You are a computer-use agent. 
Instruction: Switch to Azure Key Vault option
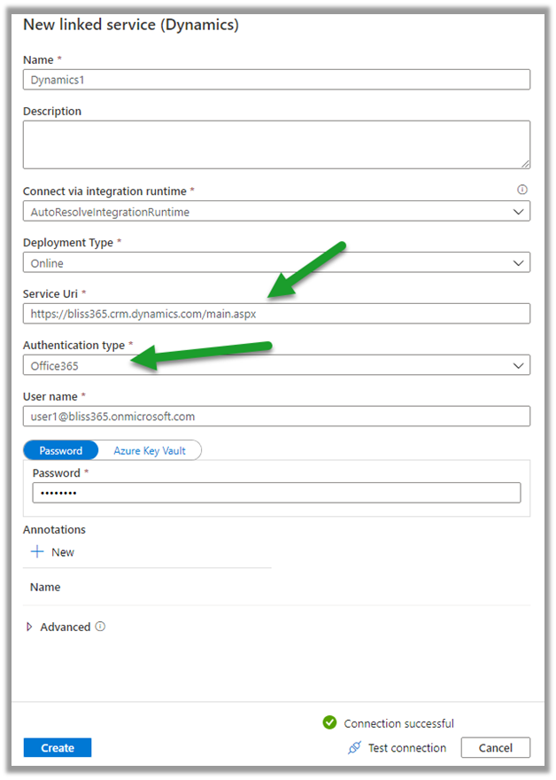(150, 450)
